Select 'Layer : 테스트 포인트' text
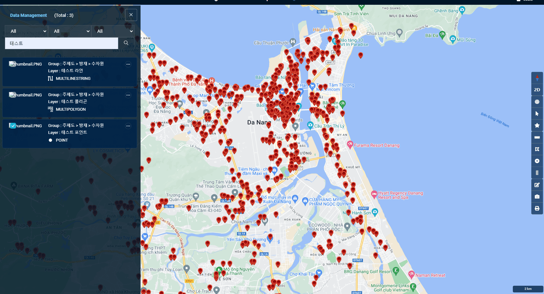 (67, 132)
